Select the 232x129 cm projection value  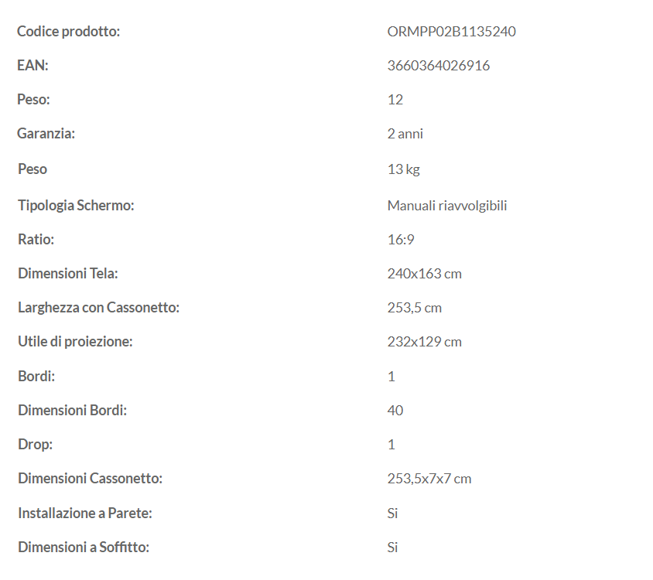[424, 342]
